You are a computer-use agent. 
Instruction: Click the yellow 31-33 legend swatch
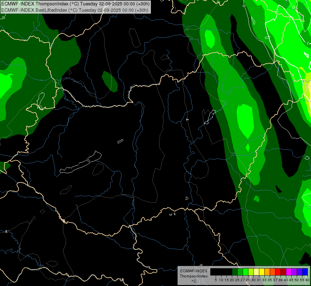pyautogui.click(x=262, y=272)
